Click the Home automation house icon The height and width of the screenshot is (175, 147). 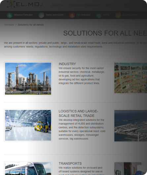(x=41, y=15)
